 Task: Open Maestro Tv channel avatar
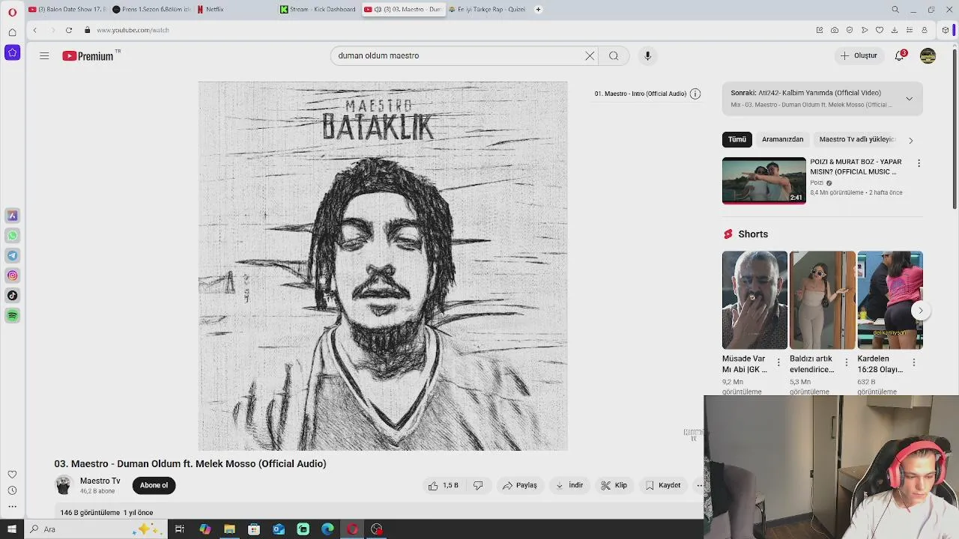(x=64, y=485)
